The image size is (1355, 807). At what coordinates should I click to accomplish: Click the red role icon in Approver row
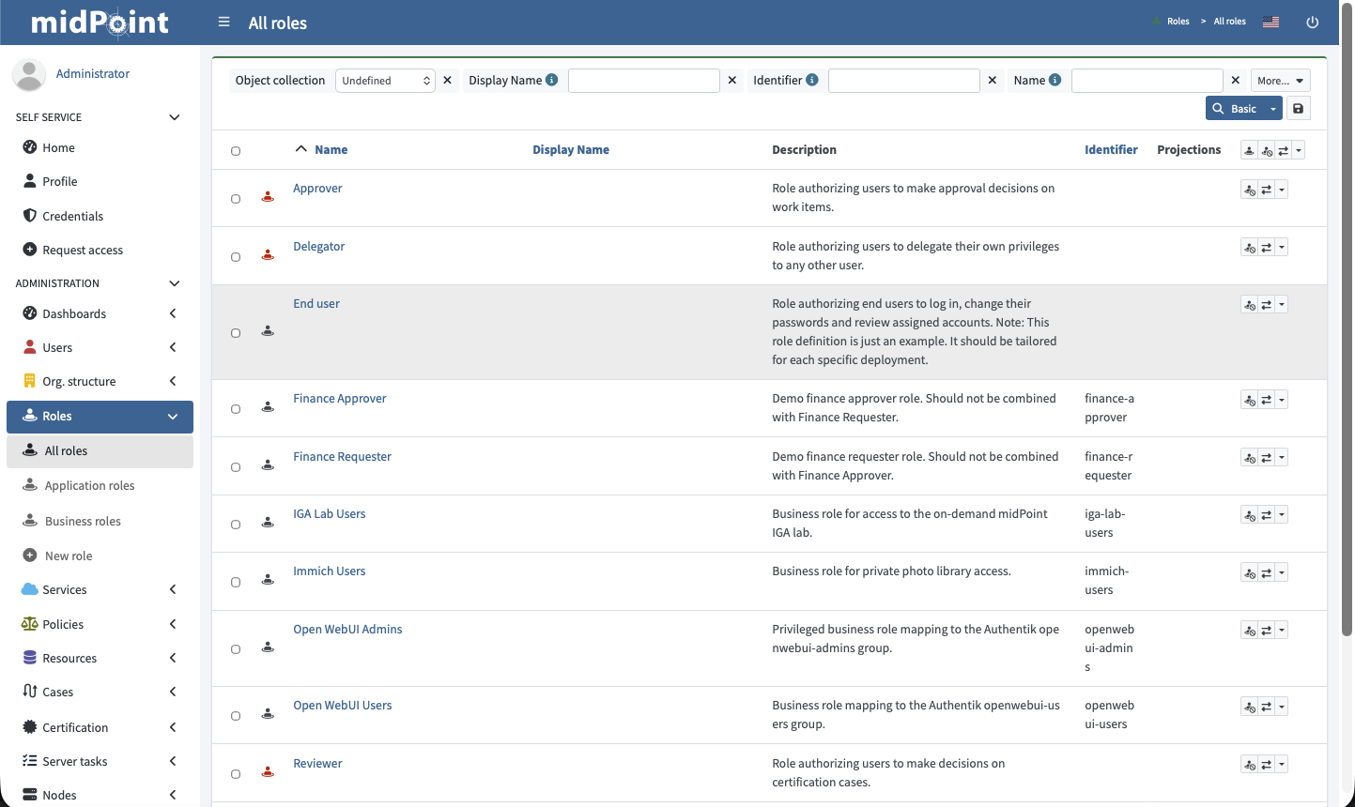[x=268, y=198]
